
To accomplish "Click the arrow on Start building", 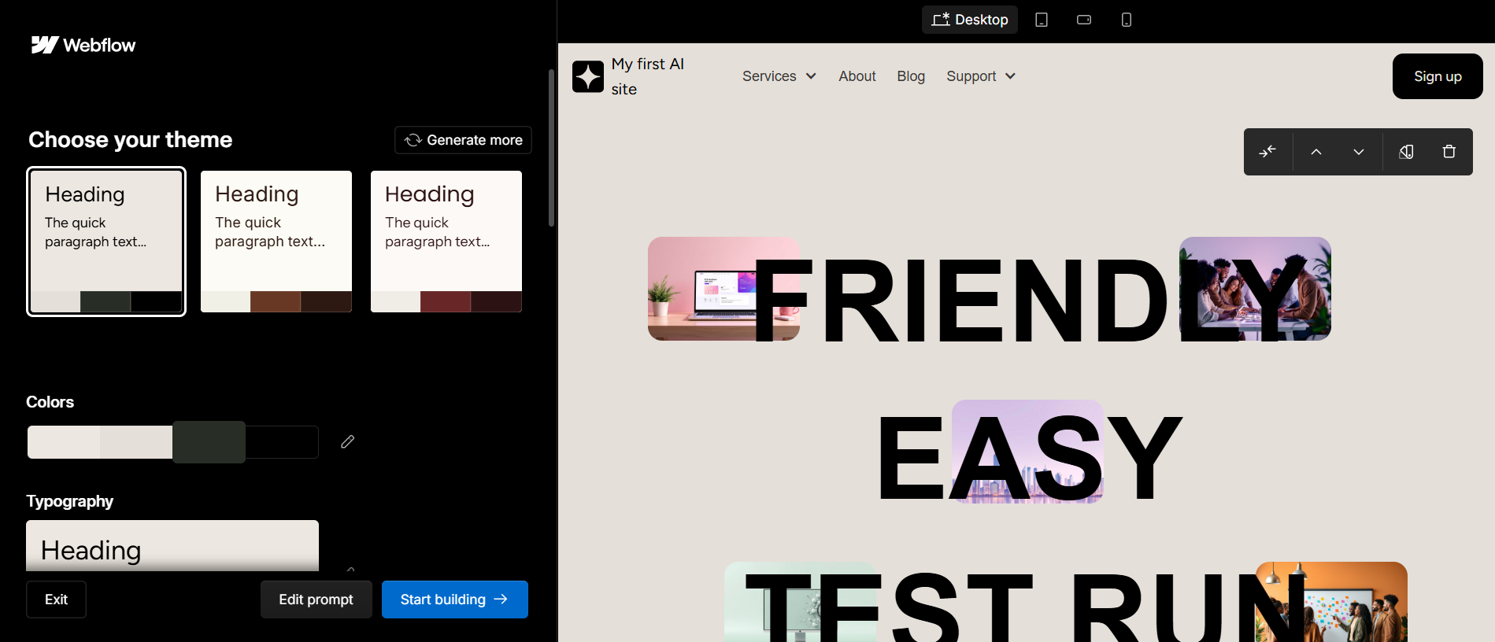I will [x=501, y=600].
